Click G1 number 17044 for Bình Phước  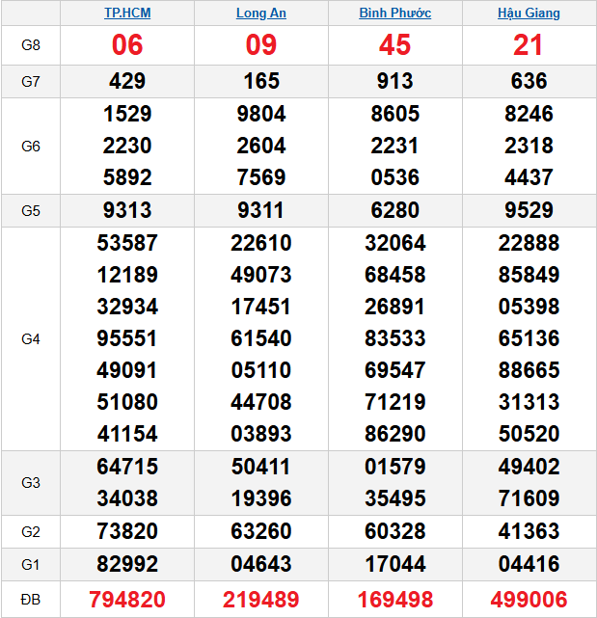point(394,562)
